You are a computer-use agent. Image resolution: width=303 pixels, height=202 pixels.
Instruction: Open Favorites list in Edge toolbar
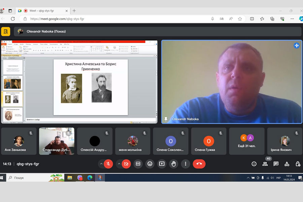click(x=262, y=19)
